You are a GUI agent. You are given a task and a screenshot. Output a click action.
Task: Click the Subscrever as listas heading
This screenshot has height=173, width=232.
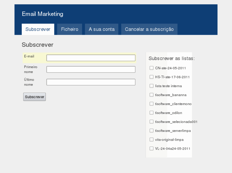pos(172,58)
